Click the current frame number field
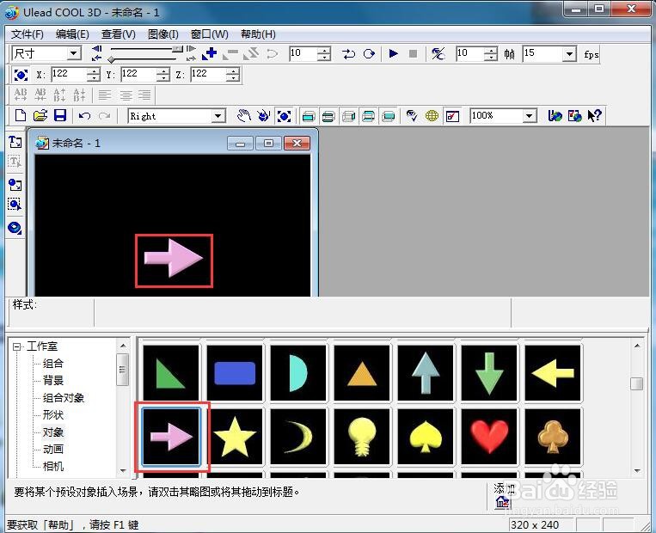Image resolution: width=656 pixels, height=533 pixels. pyautogui.click(x=303, y=53)
